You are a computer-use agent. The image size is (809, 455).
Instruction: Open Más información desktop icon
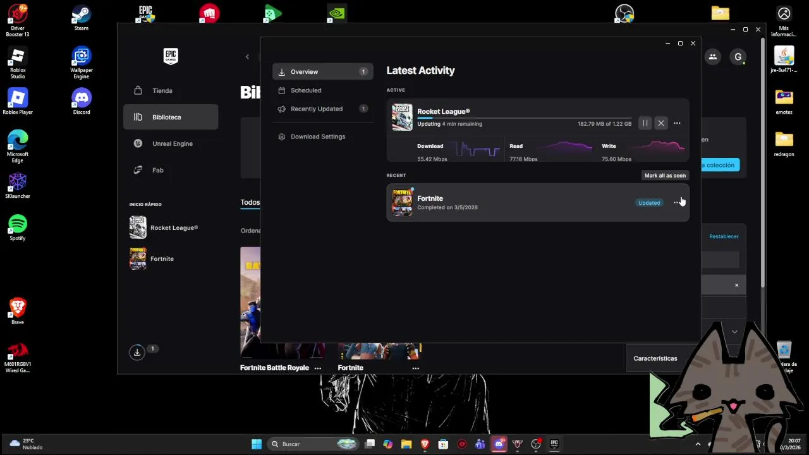(784, 21)
